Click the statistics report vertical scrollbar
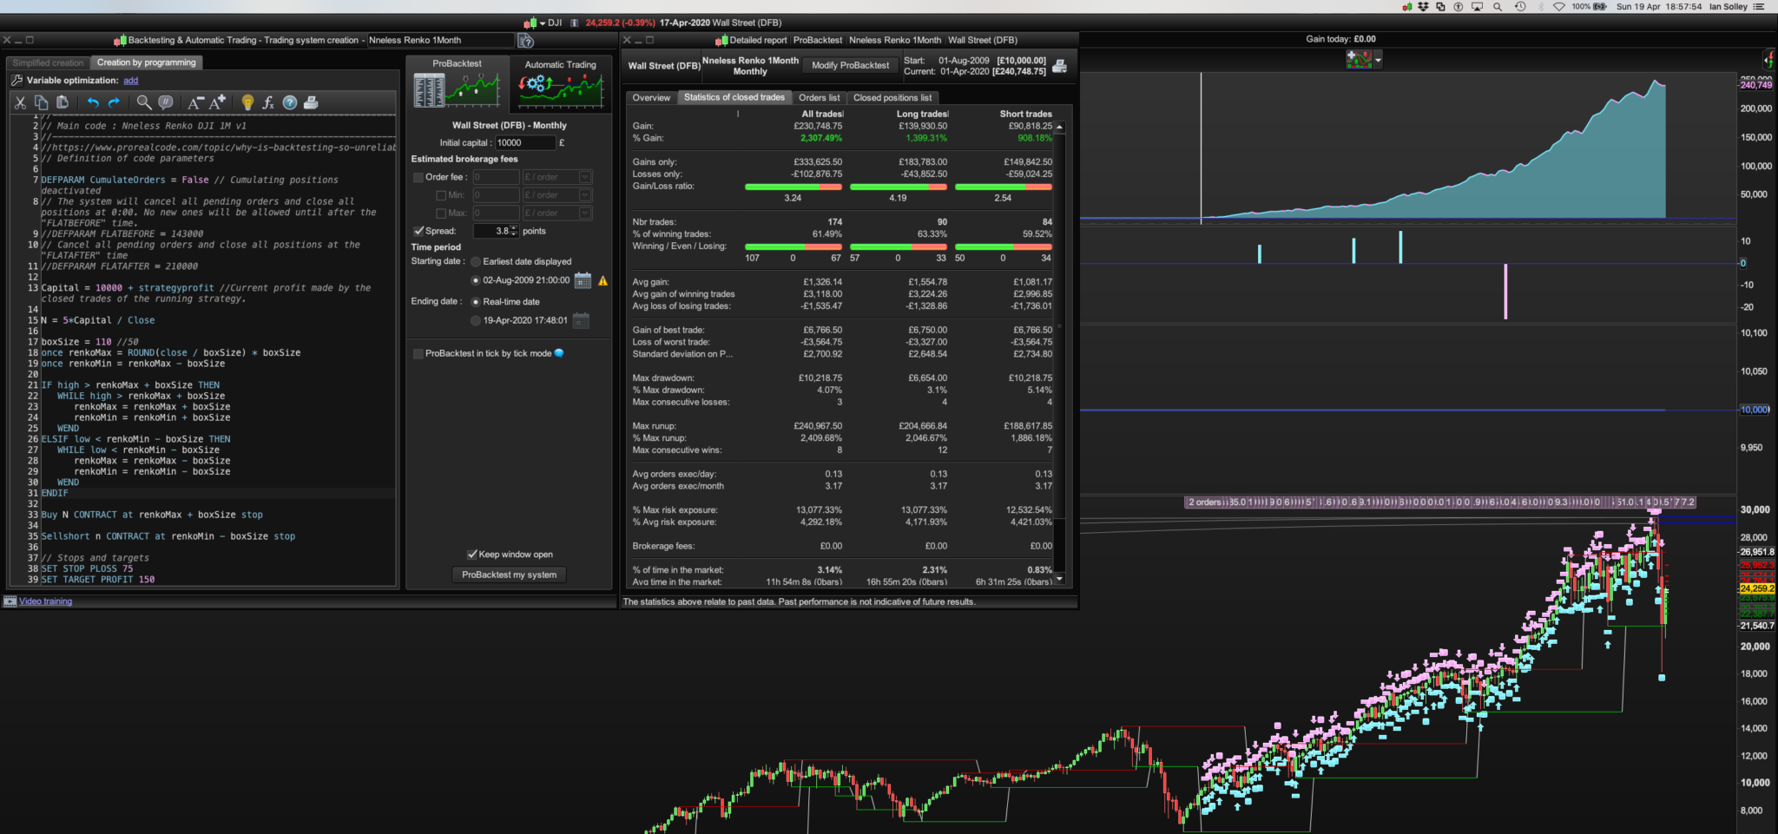The image size is (1778, 834). coord(1059,352)
